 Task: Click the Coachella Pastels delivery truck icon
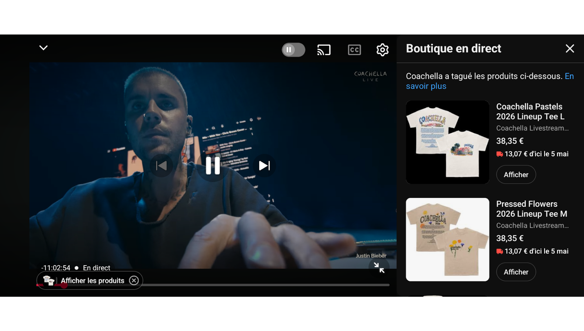click(500, 154)
